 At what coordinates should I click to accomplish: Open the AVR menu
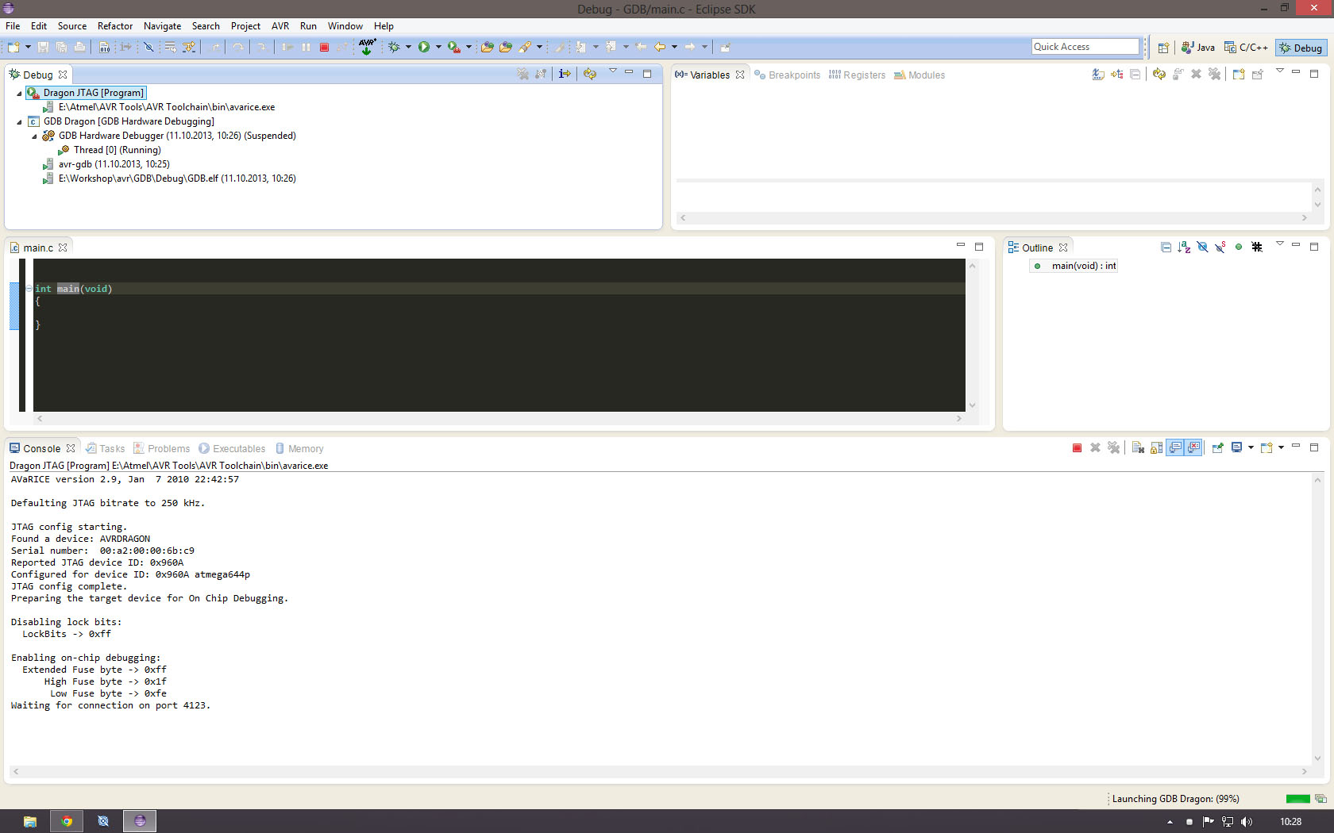280,25
